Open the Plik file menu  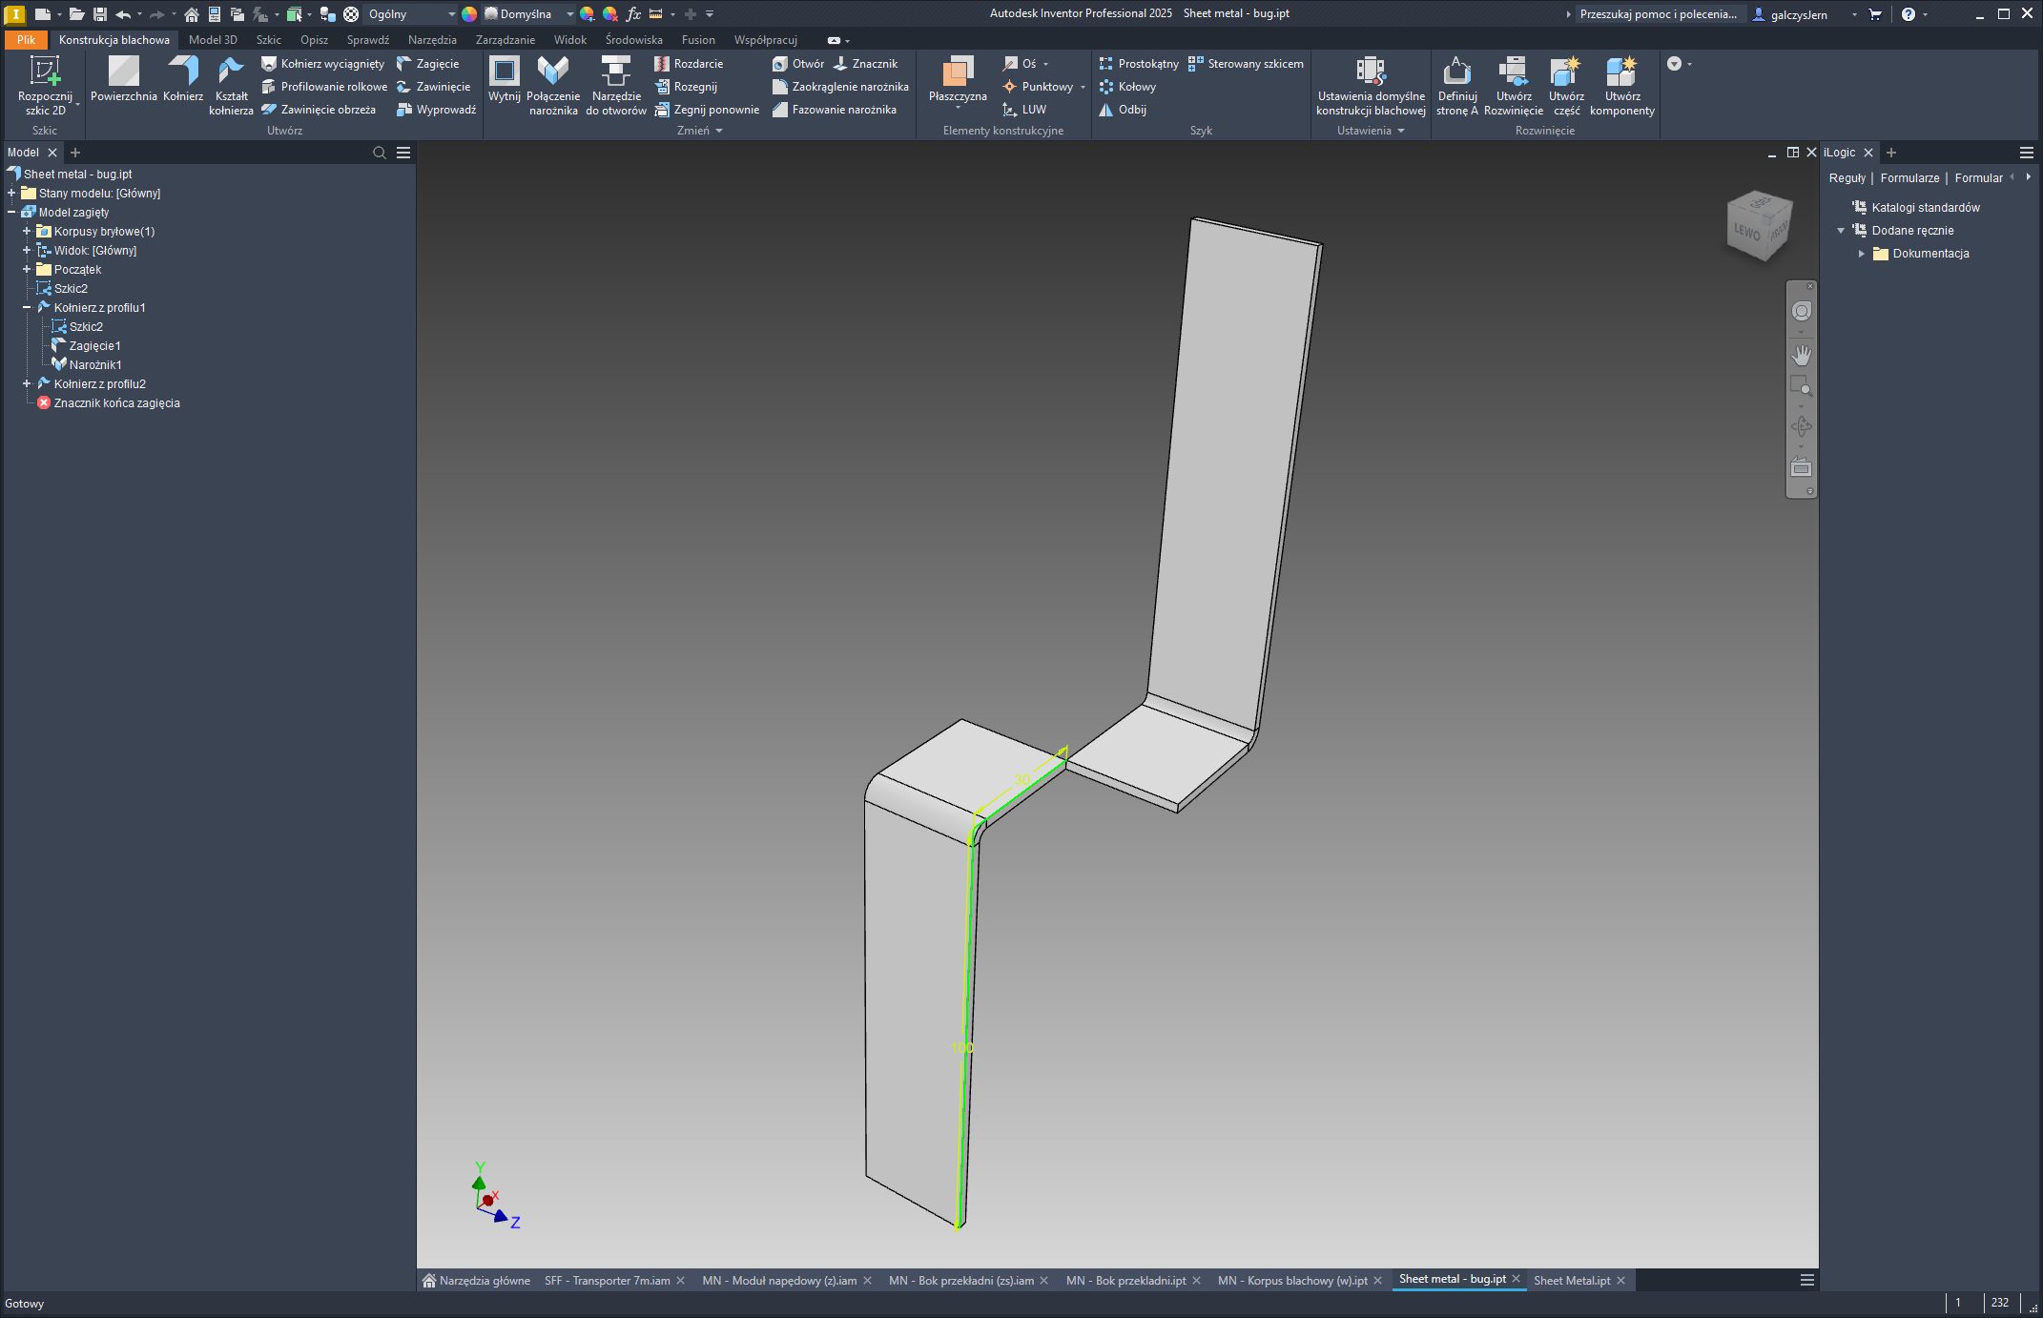pos(26,40)
